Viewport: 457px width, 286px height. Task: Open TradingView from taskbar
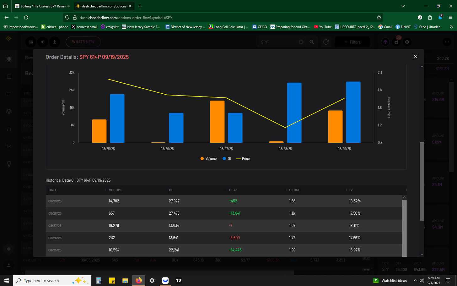(x=179, y=280)
